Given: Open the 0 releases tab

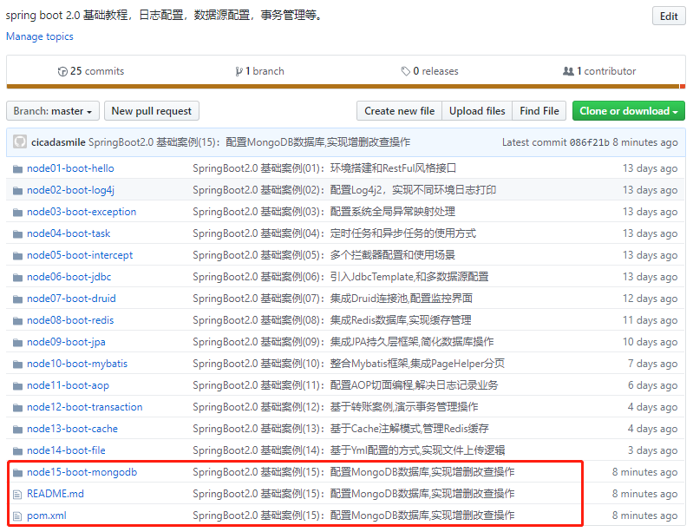Looking at the screenshot, I should pyautogui.click(x=429, y=71).
